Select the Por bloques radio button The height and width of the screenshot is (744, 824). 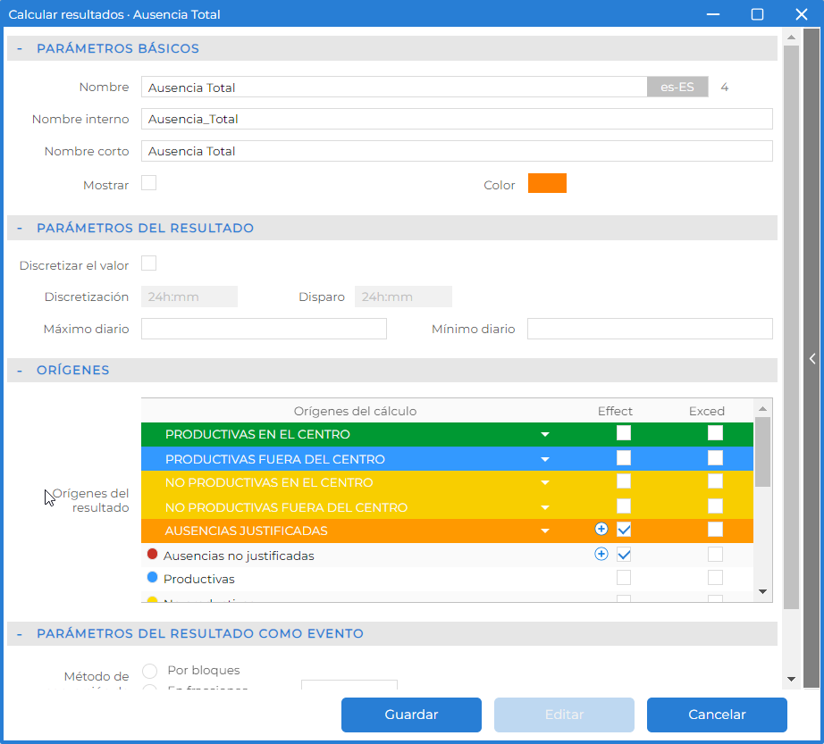pos(150,671)
